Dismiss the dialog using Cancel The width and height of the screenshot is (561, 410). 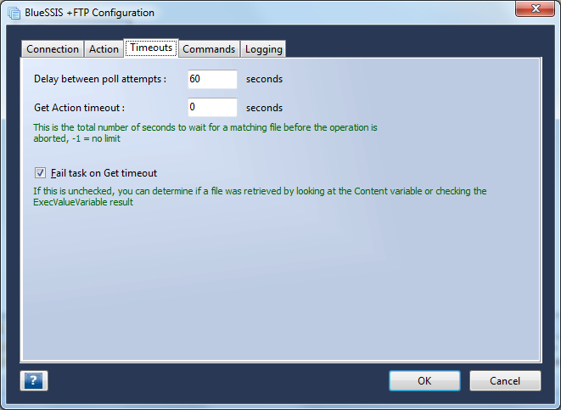click(505, 380)
